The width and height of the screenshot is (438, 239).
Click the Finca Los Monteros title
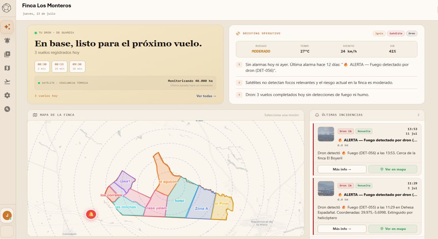pos(47,6)
